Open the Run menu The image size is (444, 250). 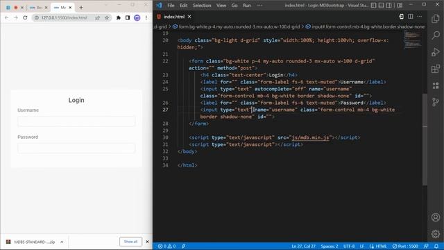click(x=247, y=5)
